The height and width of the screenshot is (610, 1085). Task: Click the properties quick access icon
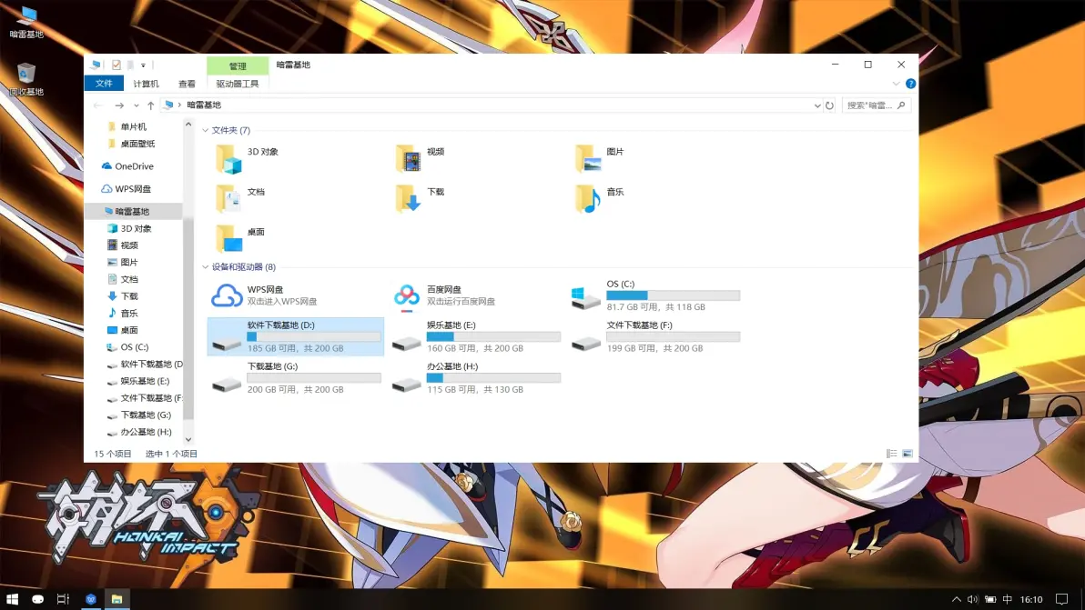[x=117, y=65]
